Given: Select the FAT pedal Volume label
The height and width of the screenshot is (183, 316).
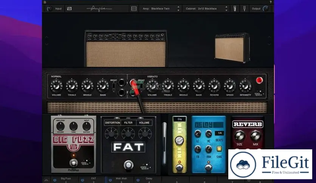Looking at the screenshot, I should point(144,123).
